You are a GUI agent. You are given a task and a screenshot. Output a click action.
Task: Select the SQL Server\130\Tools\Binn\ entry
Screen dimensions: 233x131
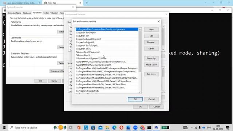click(x=107, y=75)
